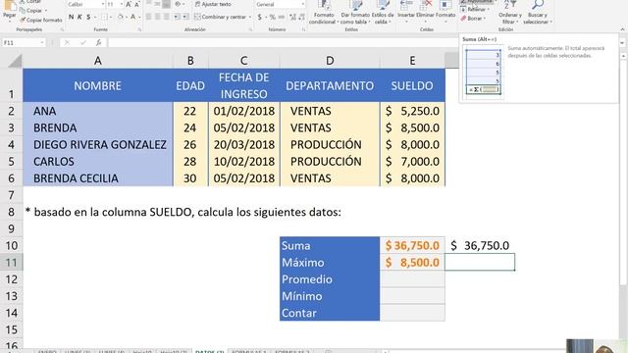Open Ordenar y filtrar menu
The image size is (628, 353).
tap(510, 13)
